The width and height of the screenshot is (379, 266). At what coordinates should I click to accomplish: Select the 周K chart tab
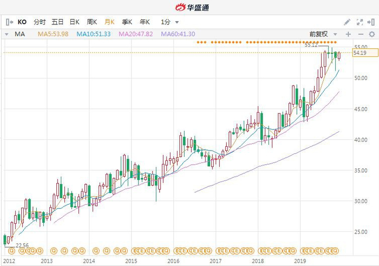92,22
